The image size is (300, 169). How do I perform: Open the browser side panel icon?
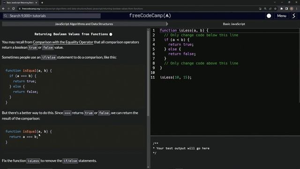pyautogui.click(x=286, y=8)
